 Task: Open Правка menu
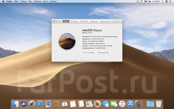[x=23, y=1]
